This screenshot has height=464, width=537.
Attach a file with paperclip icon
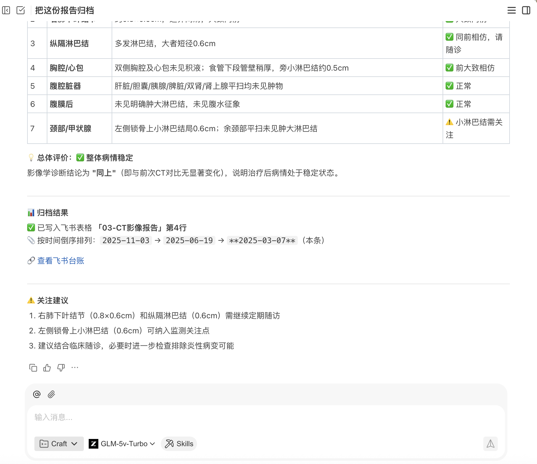pos(51,394)
